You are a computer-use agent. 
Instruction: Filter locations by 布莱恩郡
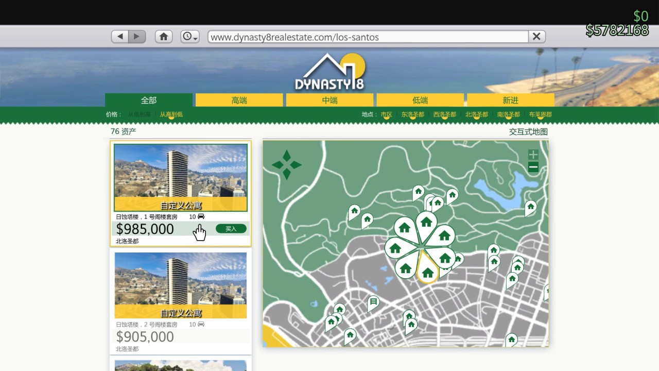(541, 114)
